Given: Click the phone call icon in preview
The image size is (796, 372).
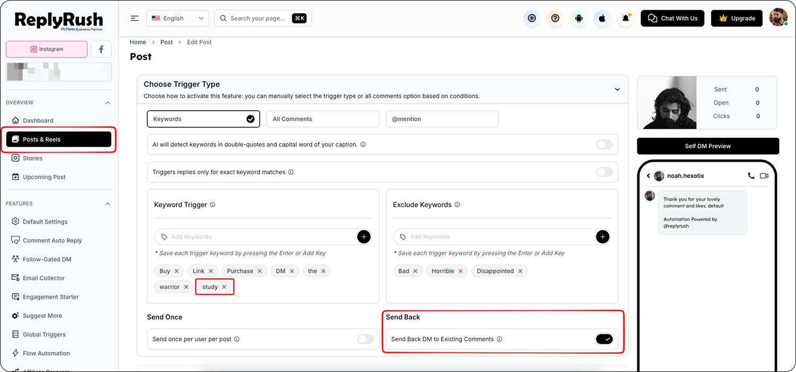Looking at the screenshot, I should 750,175.
